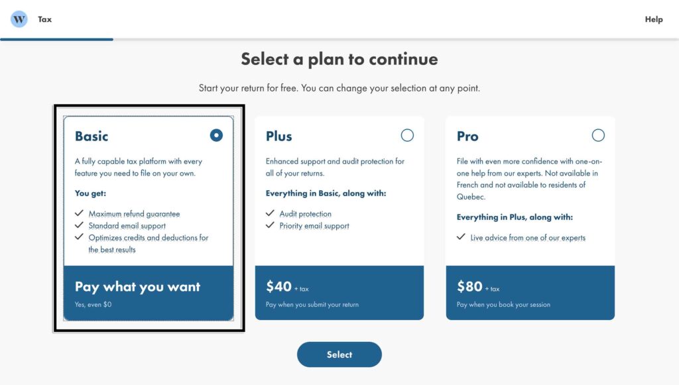This screenshot has height=385, width=679.
Task: Click the checkmark beside Priority email support
Action: 270,225
